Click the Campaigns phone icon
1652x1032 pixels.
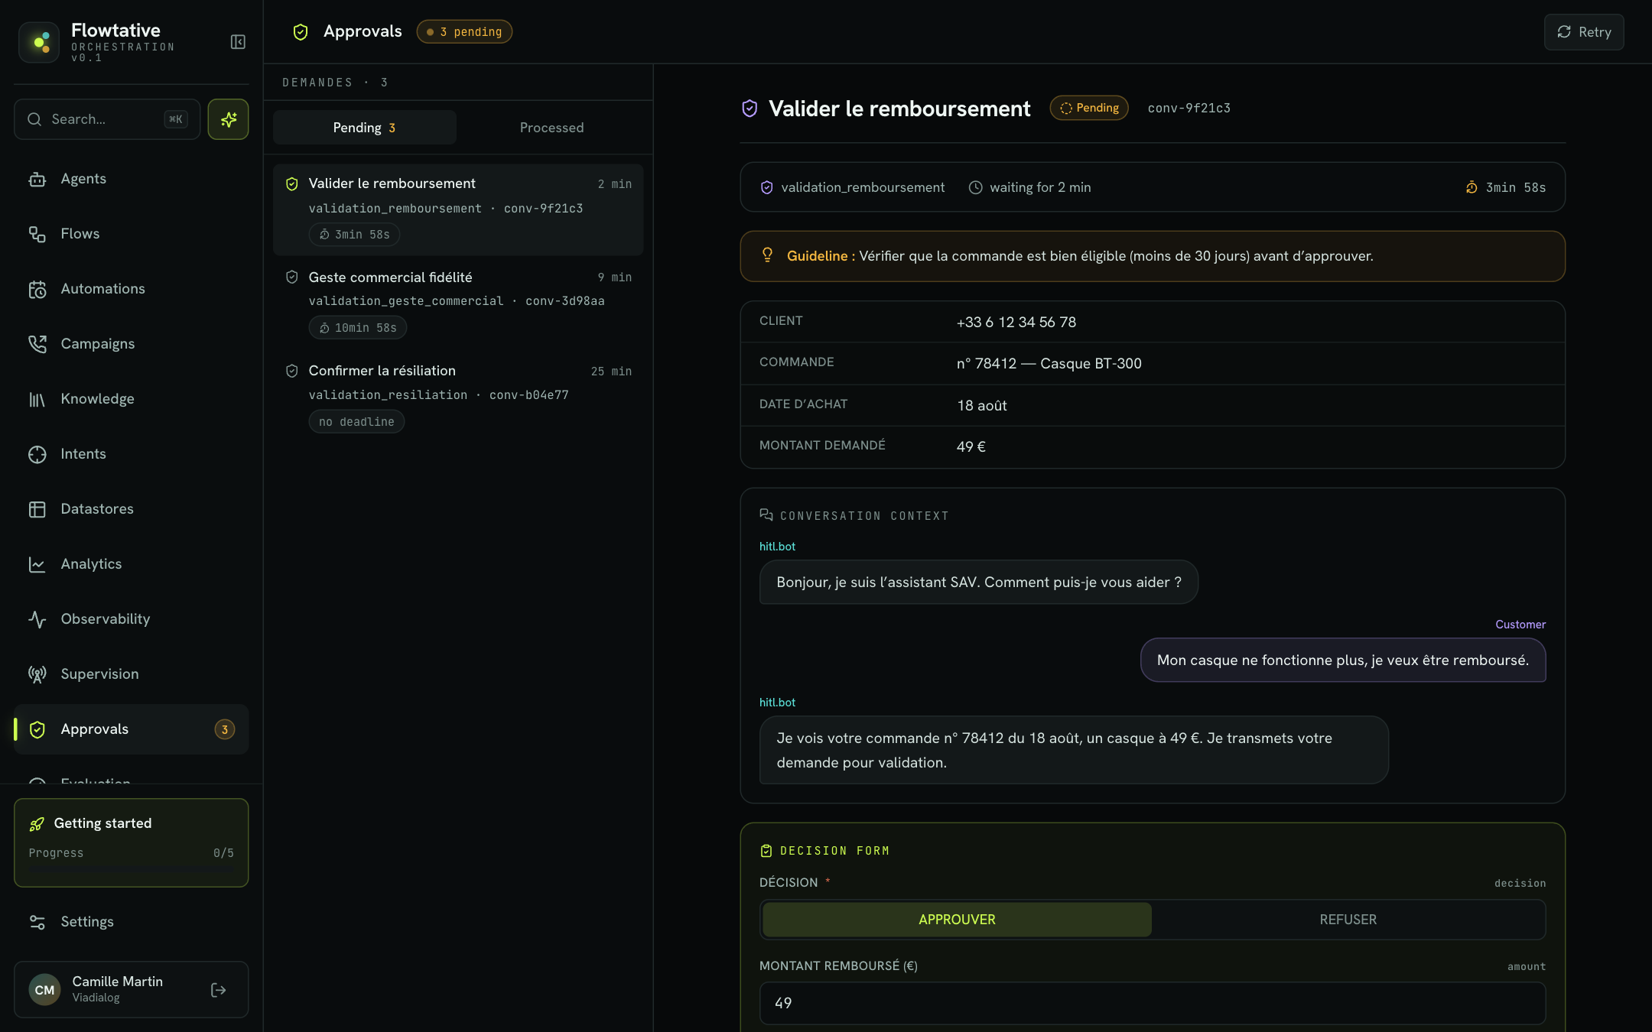pos(37,344)
